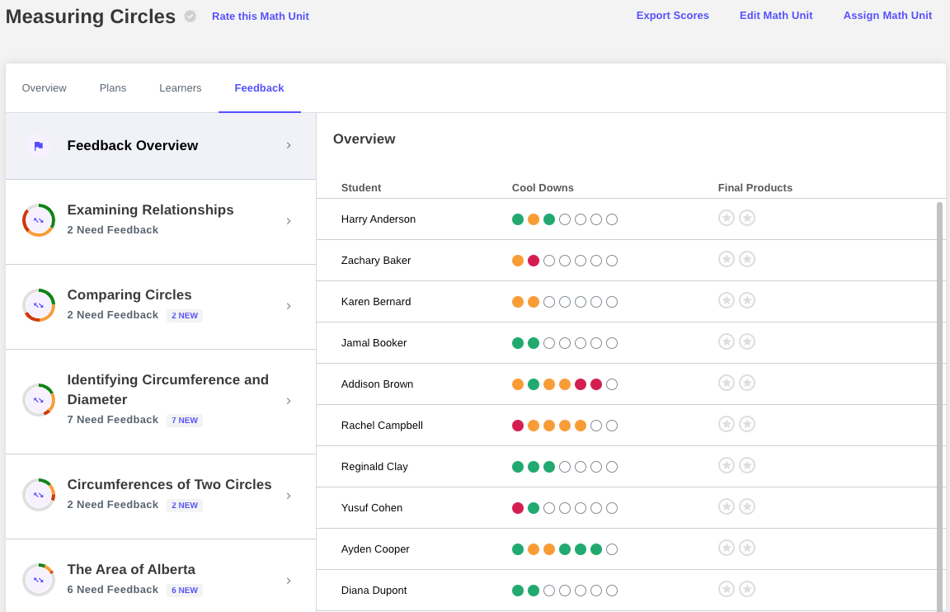The width and height of the screenshot is (950, 612).
Task: Click the Export Scores link
Action: click(672, 16)
